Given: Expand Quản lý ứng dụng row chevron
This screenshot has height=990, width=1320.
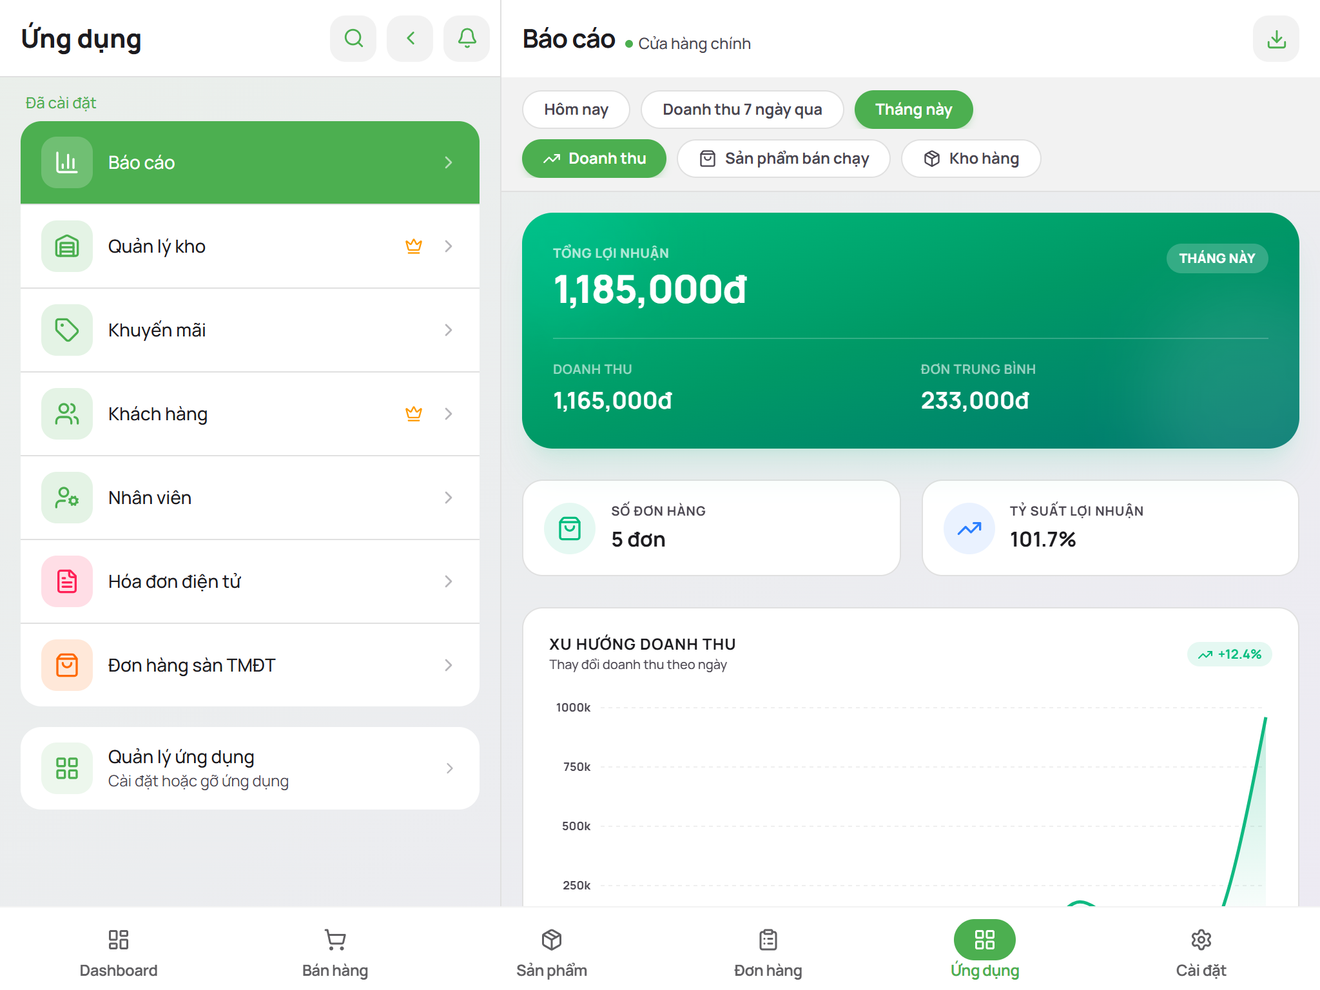Looking at the screenshot, I should pos(449,768).
